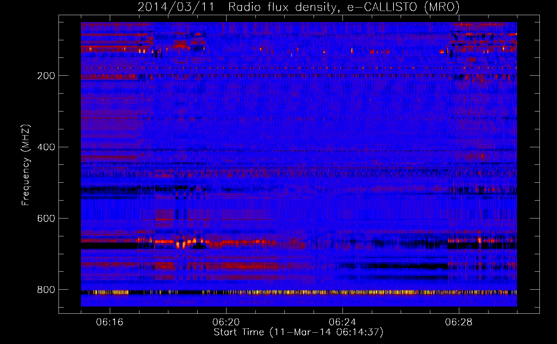Select the 'e-CALLISTO (MRO)' text in the title
The width and height of the screenshot is (557, 344).
pyautogui.click(x=403, y=7)
